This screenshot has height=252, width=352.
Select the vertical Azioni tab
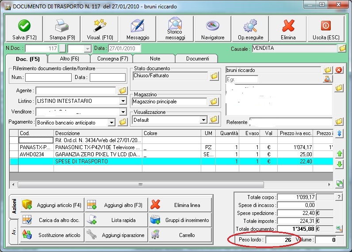click(x=14, y=206)
